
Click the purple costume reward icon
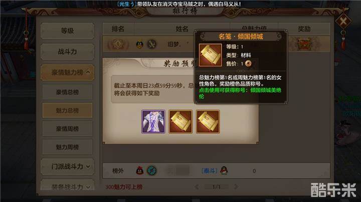pos(153,121)
